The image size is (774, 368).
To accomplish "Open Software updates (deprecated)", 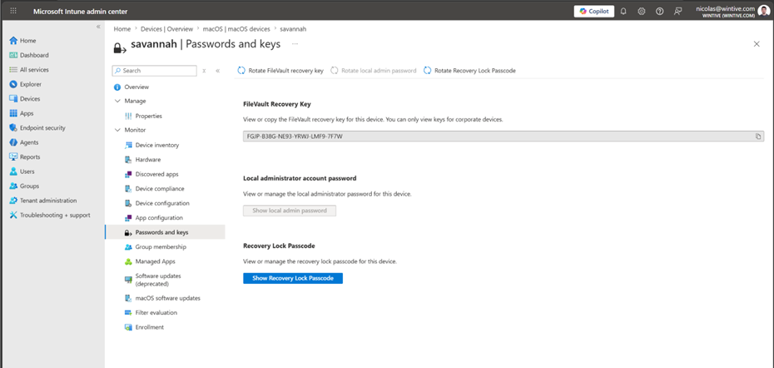I will coord(158,280).
